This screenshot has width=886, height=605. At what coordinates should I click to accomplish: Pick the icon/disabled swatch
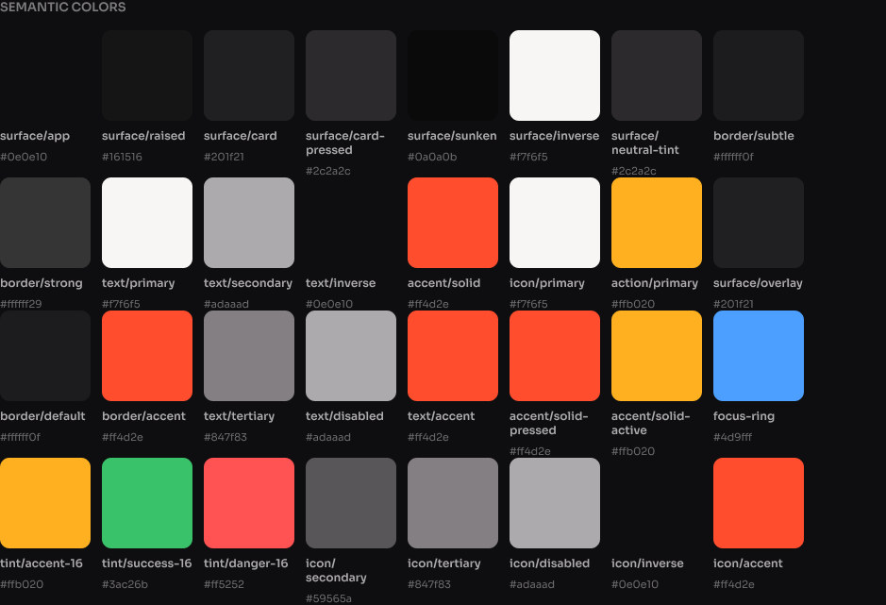pos(555,503)
